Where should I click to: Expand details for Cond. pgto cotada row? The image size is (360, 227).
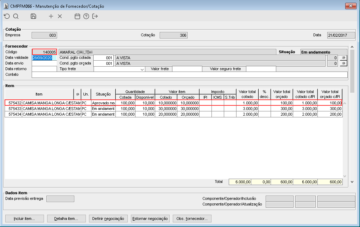pos(343,58)
